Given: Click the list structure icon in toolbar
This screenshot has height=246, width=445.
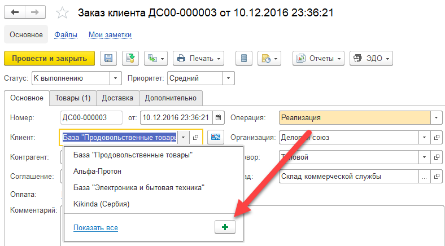Looking at the screenshot, I should pos(244,58).
